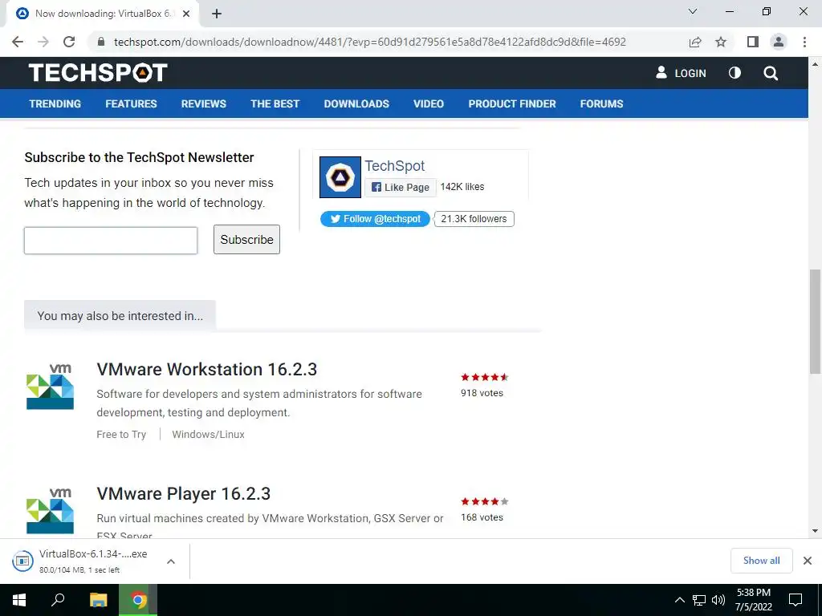This screenshot has height=616, width=822.
Task: Open the Chrome three-dot menu
Action: (804, 42)
